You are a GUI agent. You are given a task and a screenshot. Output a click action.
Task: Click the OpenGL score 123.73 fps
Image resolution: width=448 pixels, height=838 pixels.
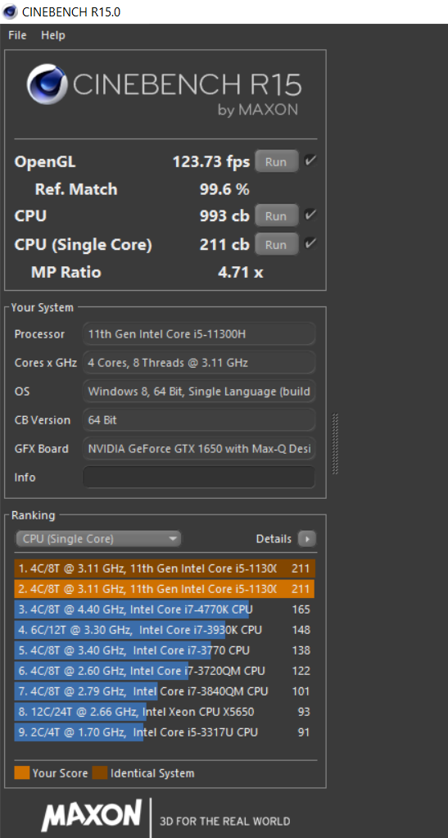click(x=211, y=161)
